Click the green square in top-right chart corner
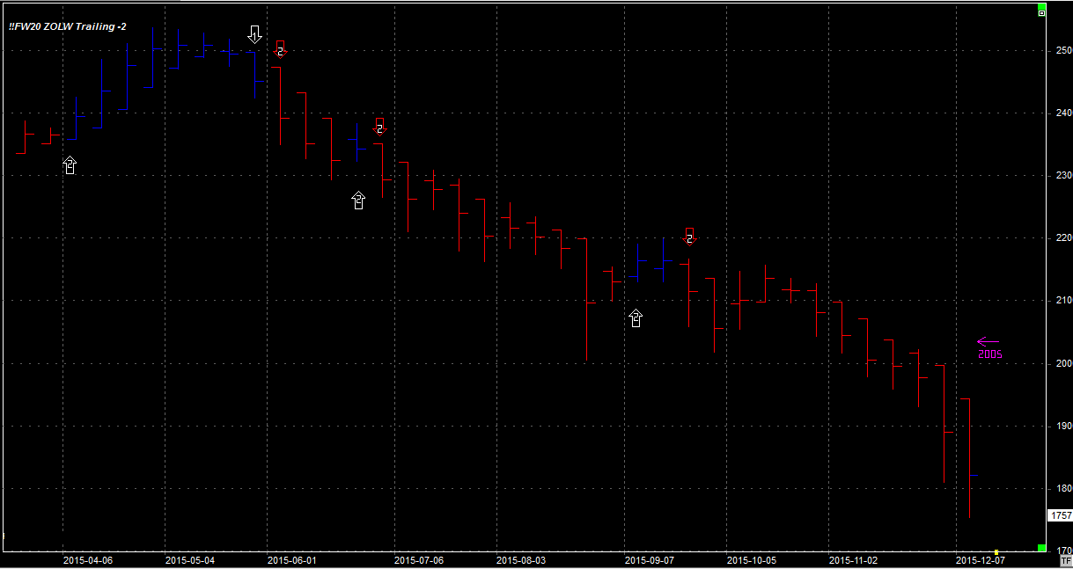 (x=1041, y=4)
